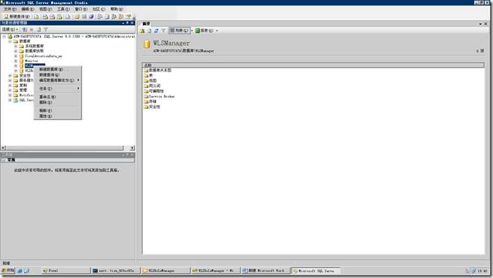The width and height of the screenshot is (493, 278).
Task: Open the 表 (Tables) folder in Summary list
Action: (148, 75)
